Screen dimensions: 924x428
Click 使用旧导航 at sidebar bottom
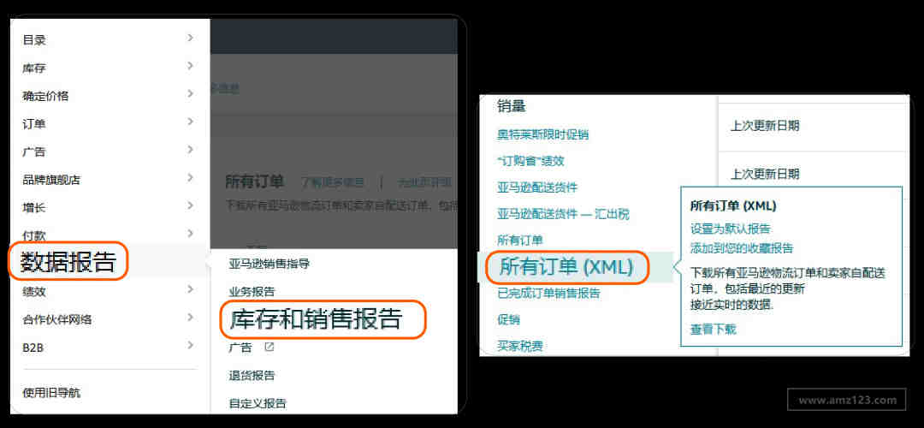click(51, 393)
